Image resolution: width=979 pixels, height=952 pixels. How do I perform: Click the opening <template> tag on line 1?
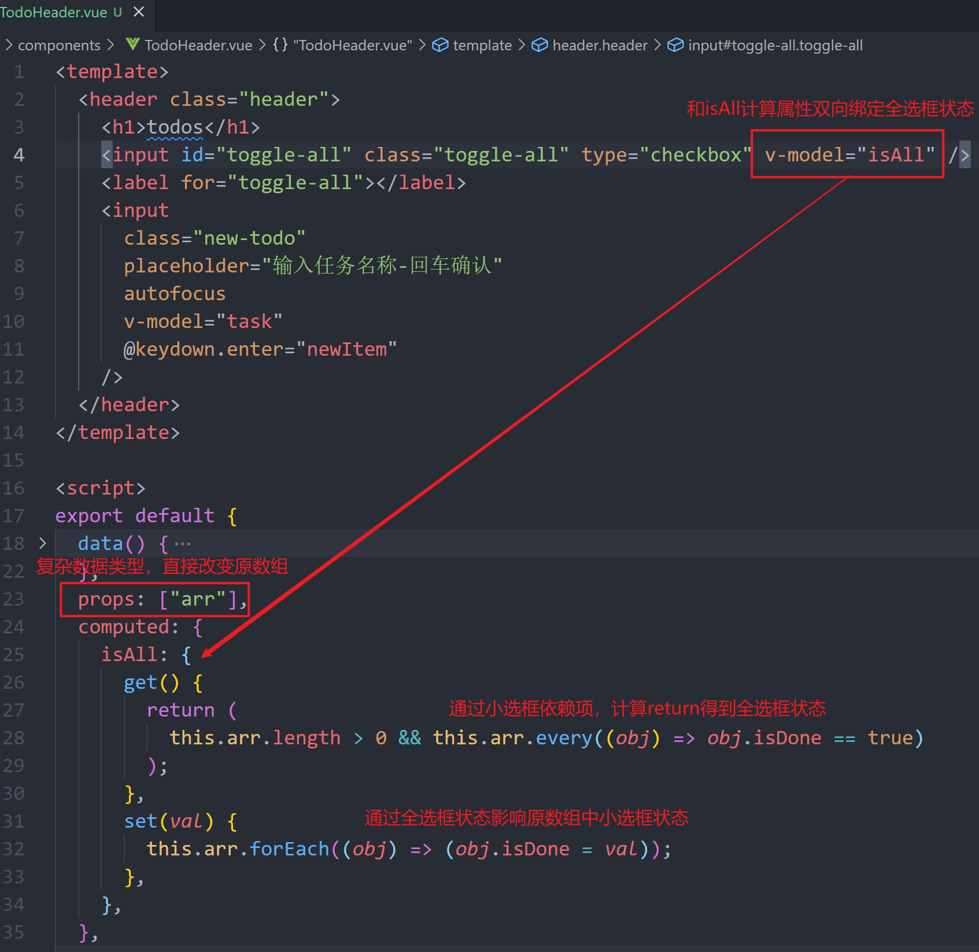[x=112, y=72]
